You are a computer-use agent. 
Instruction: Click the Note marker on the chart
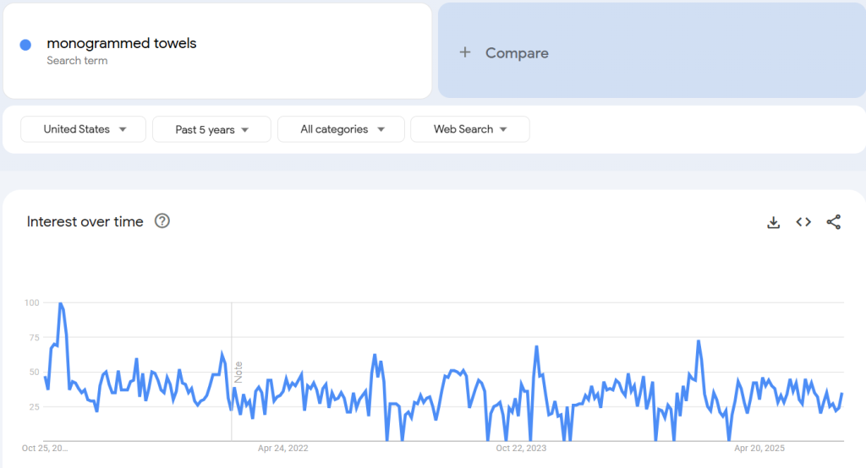click(x=238, y=371)
